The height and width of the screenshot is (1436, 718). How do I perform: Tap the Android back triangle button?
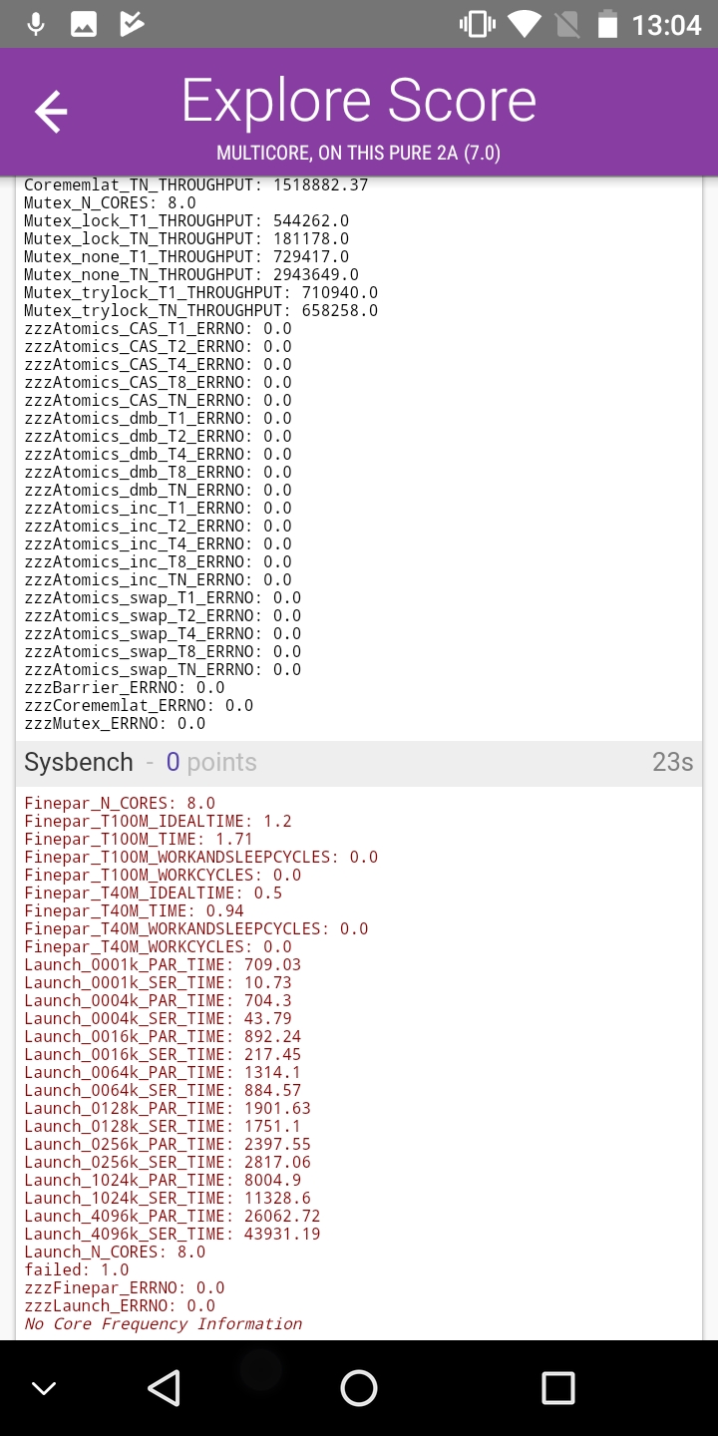164,1387
